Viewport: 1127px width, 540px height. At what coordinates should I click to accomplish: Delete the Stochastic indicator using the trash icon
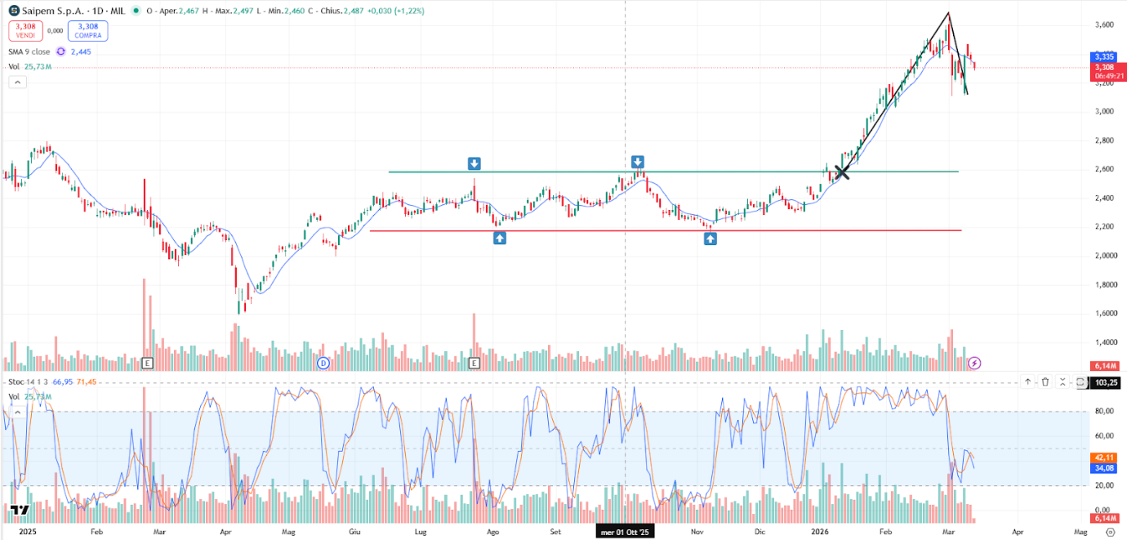pos(1046,382)
